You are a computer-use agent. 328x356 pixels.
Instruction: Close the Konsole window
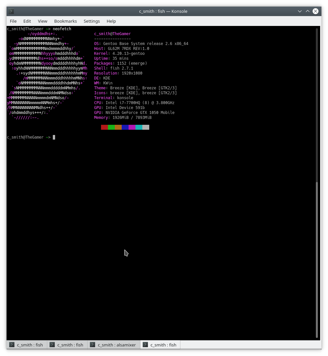[315, 11]
